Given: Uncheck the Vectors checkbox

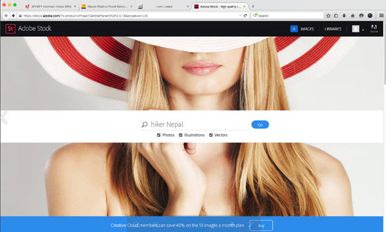Looking at the screenshot, I should click(x=211, y=135).
